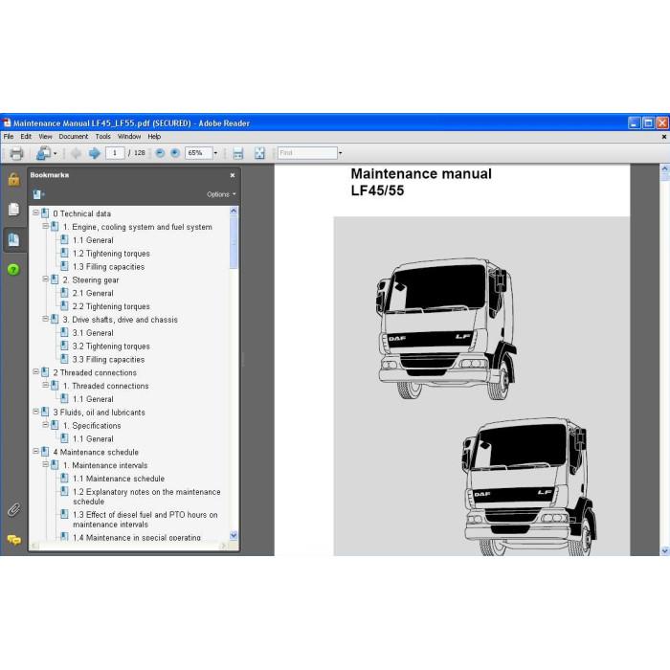Select 1. Threaded connections bookmark
Image resolution: width=670 pixels, height=670 pixels.
[106, 386]
